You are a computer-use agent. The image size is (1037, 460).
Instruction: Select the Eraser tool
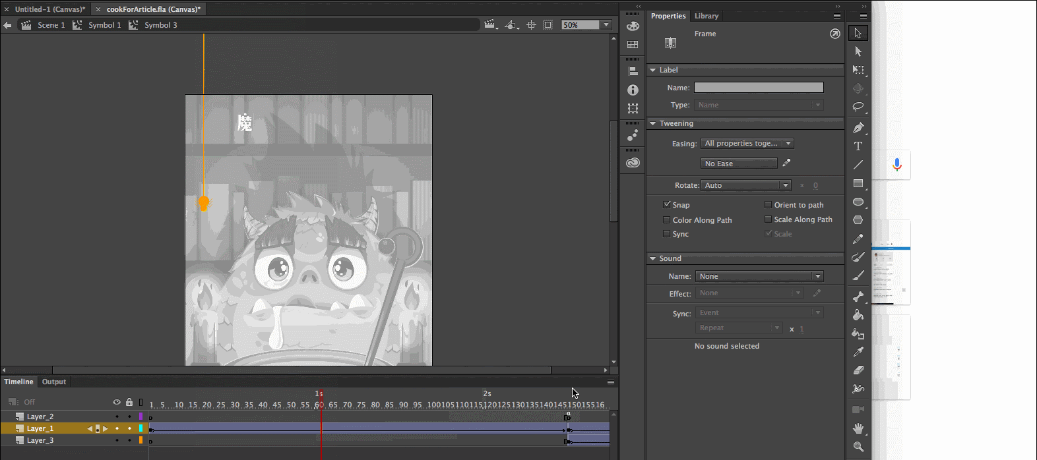tap(858, 370)
